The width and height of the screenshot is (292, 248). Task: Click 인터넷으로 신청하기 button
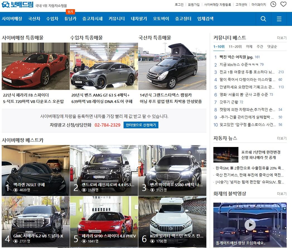141,125
